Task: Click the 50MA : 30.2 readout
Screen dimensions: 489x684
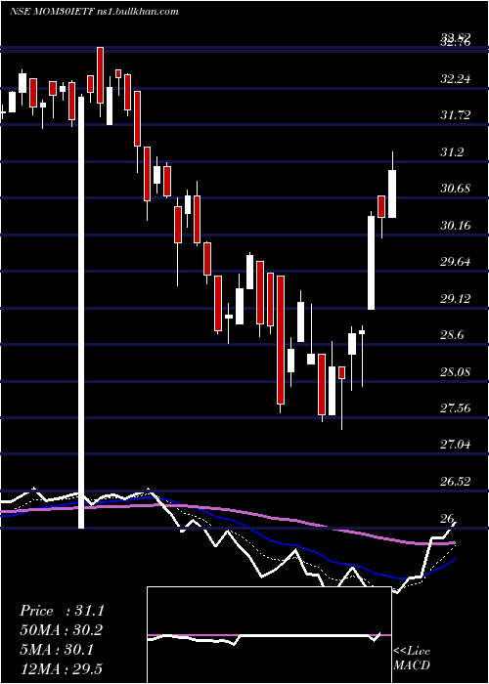Action: [x=62, y=630]
